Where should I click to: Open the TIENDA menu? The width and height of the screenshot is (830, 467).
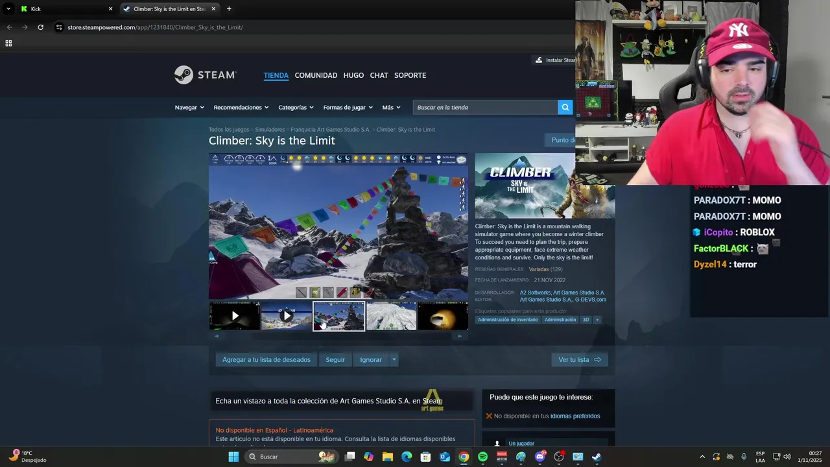tap(276, 75)
